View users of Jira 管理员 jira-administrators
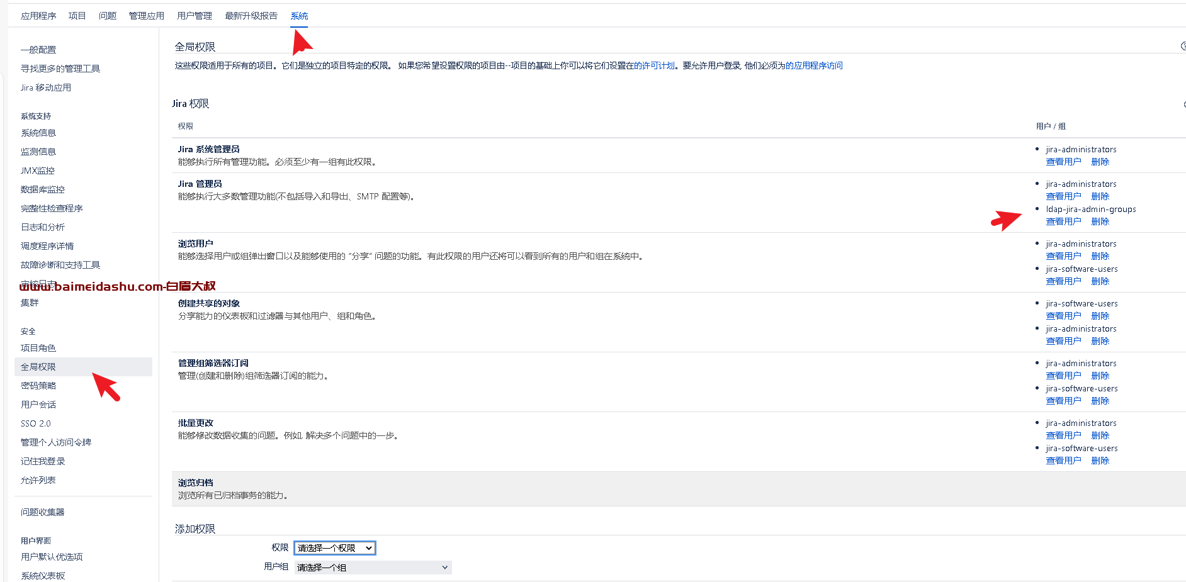Screen dimensions: 1186x582 coord(1063,196)
